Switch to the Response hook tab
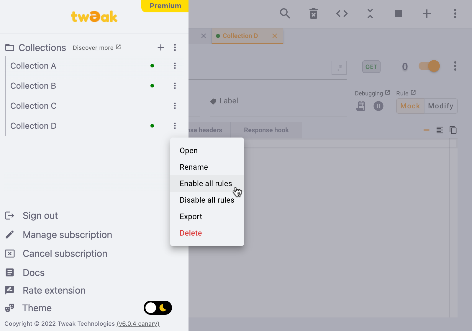Viewport: 472px width, 331px height. click(266, 130)
